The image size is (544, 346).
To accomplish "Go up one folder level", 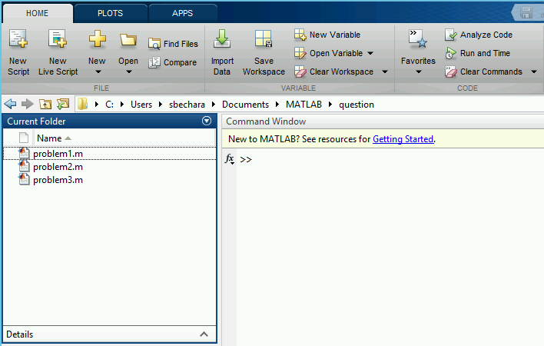I will 45,104.
